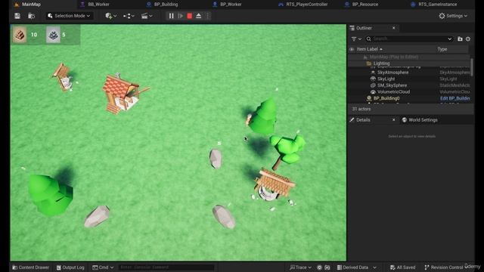Switch to the RTS_GameInstance tab
484x272 pixels.
437,5
